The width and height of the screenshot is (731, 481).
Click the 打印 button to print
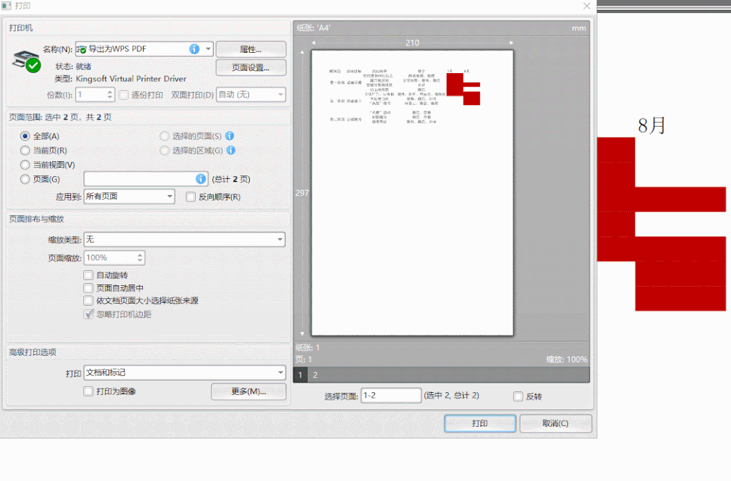[480, 423]
